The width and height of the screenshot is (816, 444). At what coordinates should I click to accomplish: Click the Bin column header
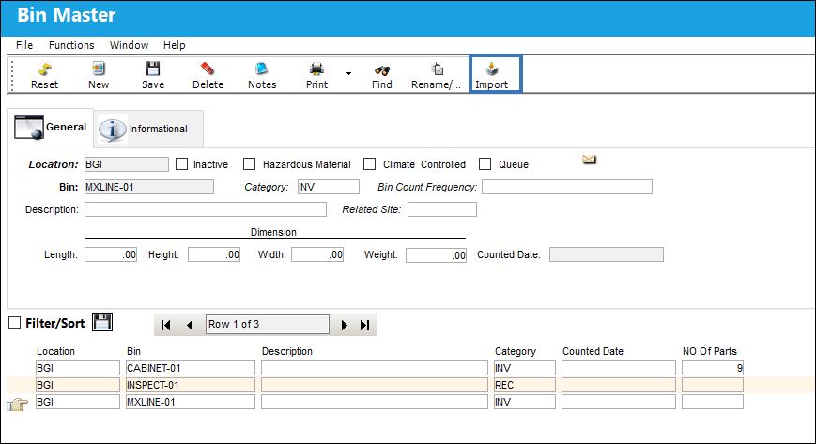pyautogui.click(x=133, y=351)
